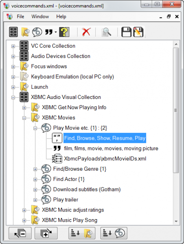
Task: Click Audio Devices Collection cabinet icon
Action: pos(24,56)
